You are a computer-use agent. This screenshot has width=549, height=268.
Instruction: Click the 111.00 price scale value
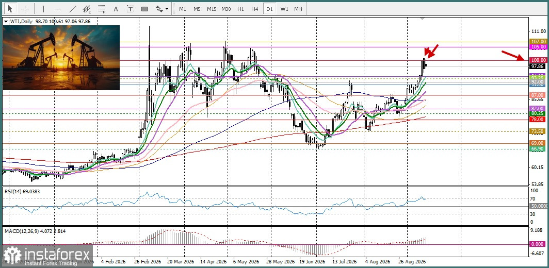[x=538, y=32]
